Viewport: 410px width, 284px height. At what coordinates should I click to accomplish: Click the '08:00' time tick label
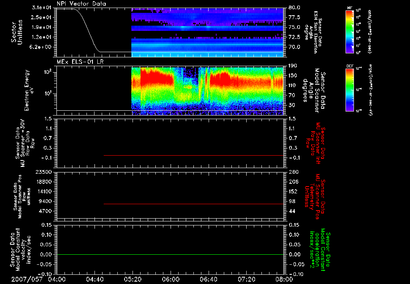pos(284,279)
